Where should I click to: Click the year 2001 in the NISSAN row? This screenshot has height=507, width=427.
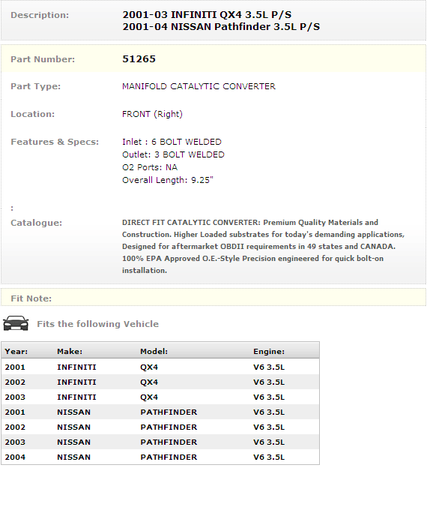[x=15, y=412]
